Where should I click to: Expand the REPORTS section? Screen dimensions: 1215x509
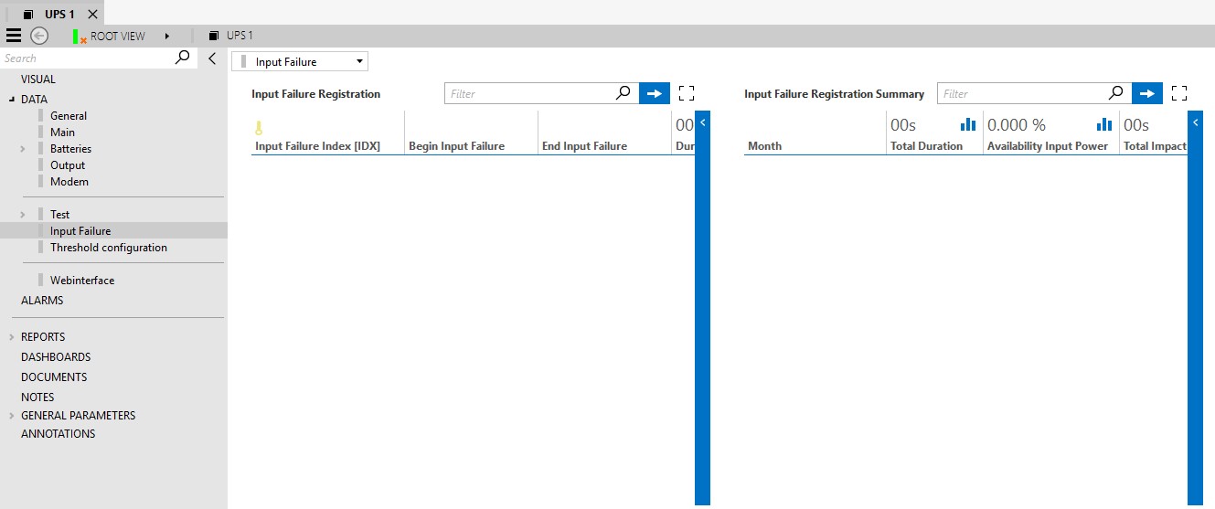(x=12, y=337)
